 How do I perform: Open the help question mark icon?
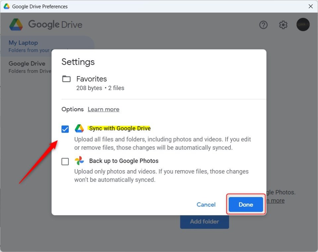click(x=263, y=25)
